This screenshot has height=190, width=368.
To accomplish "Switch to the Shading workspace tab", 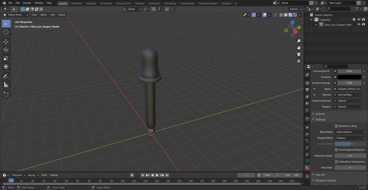I will [x=140, y=3].
